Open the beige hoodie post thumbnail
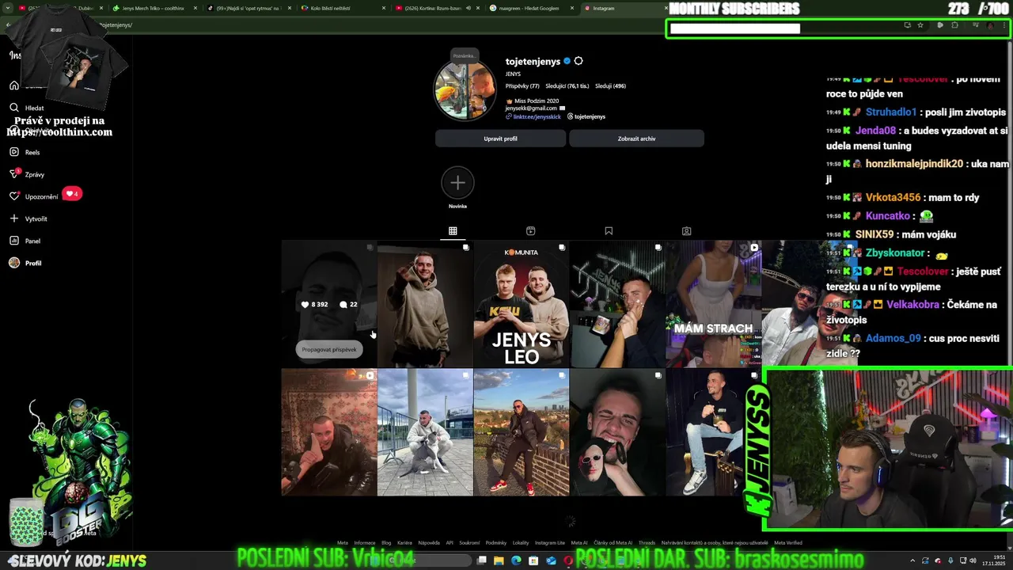Screen dimensions: 1013x570 425,304
